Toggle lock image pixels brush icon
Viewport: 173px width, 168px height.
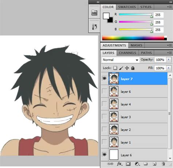pos(121,68)
